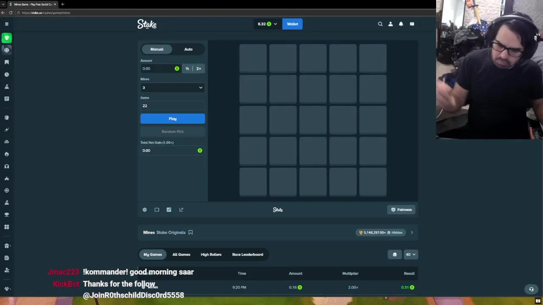Switch to Manual betting mode
543x305 pixels.
pos(157,49)
